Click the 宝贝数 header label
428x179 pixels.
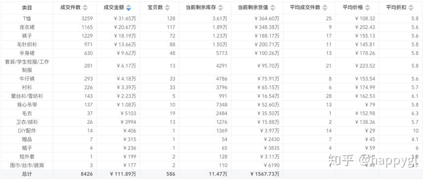155,7
